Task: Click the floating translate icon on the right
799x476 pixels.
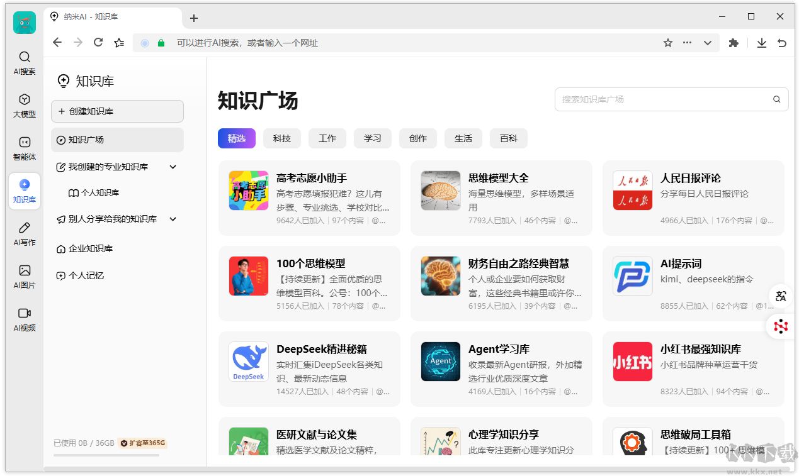Action: pyautogui.click(x=781, y=296)
